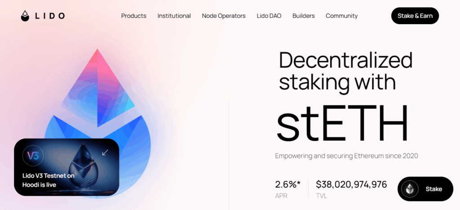The width and height of the screenshot is (460, 210).
Task: Click the $38,020,974,976 TVL figure
Action: (351, 184)
